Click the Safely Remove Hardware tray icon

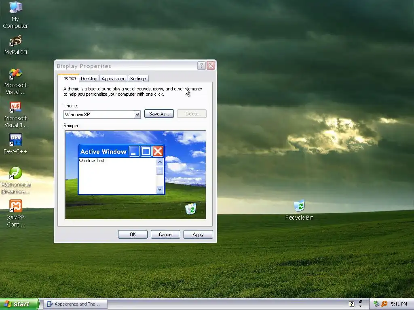click(x=376, y=304)
